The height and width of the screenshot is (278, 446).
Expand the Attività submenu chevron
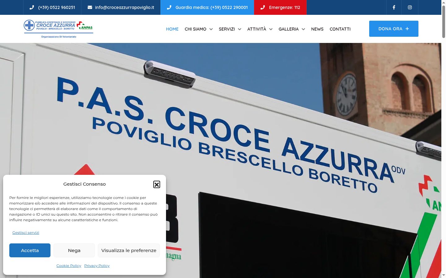pyautogui.click(x=271, y=29)
